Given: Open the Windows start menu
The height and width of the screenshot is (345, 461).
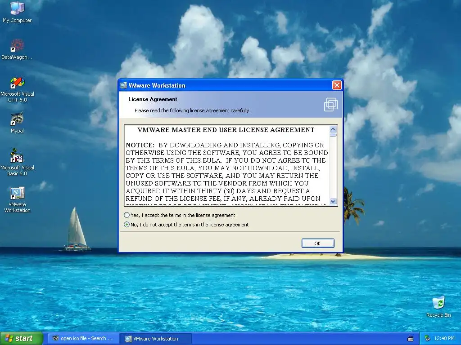Looking at the screenshot, I should [x=21, y=339].
